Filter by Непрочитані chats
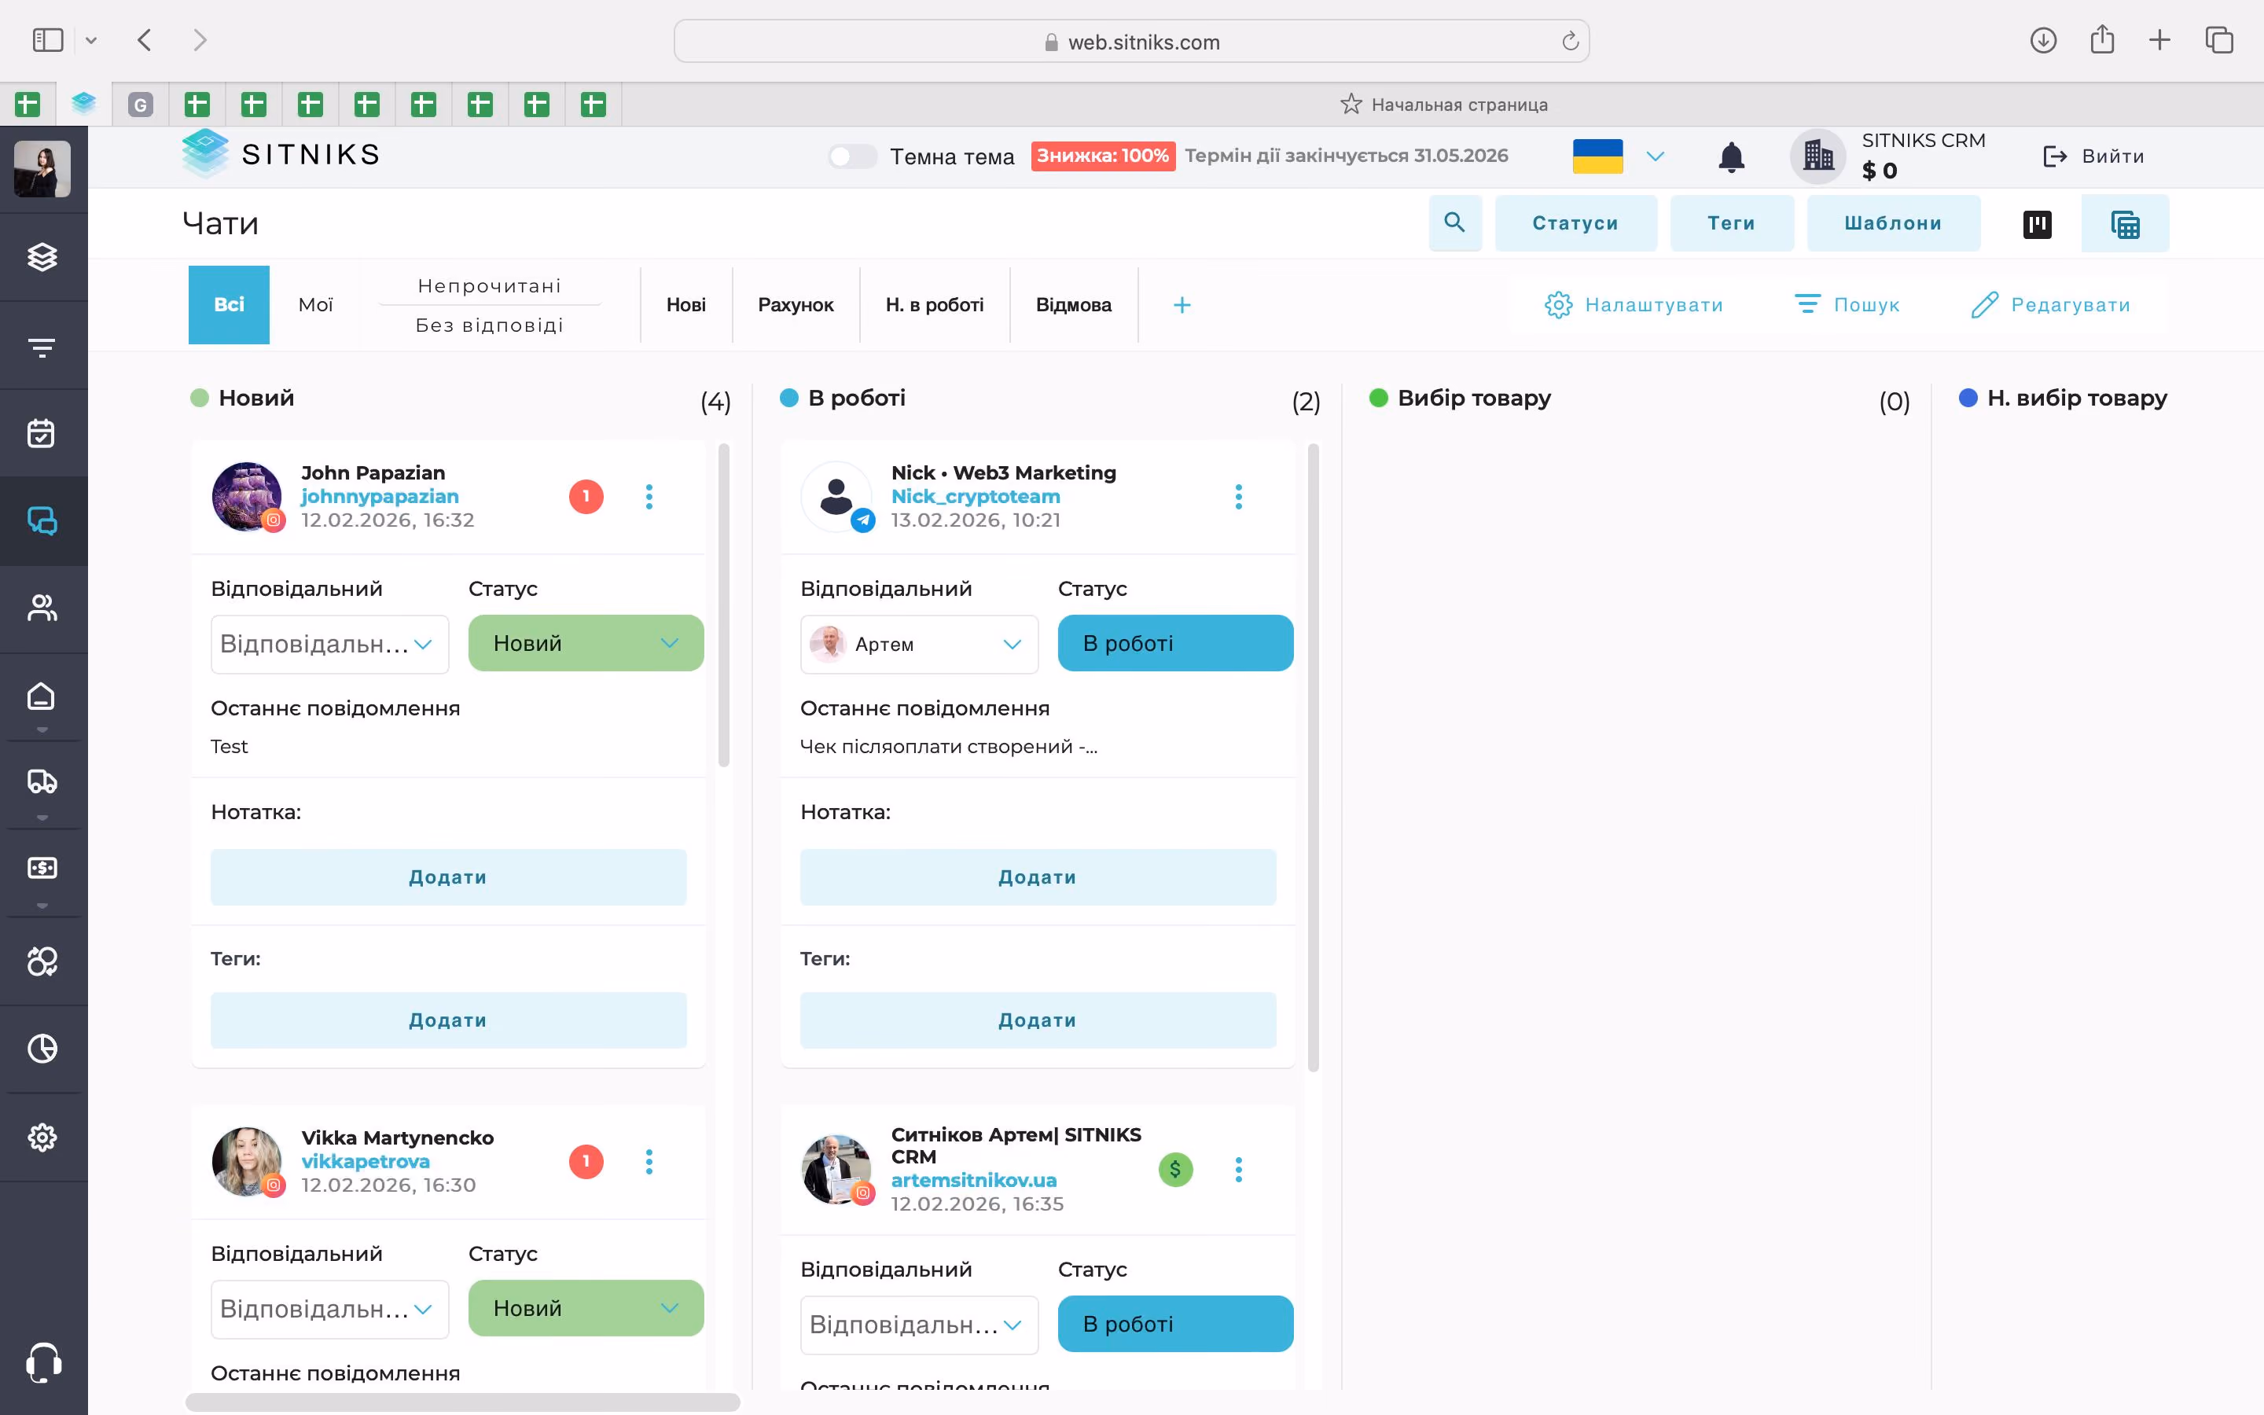Image resolution: width=2264 pixels, height=1415 pixels. (489, 285)
